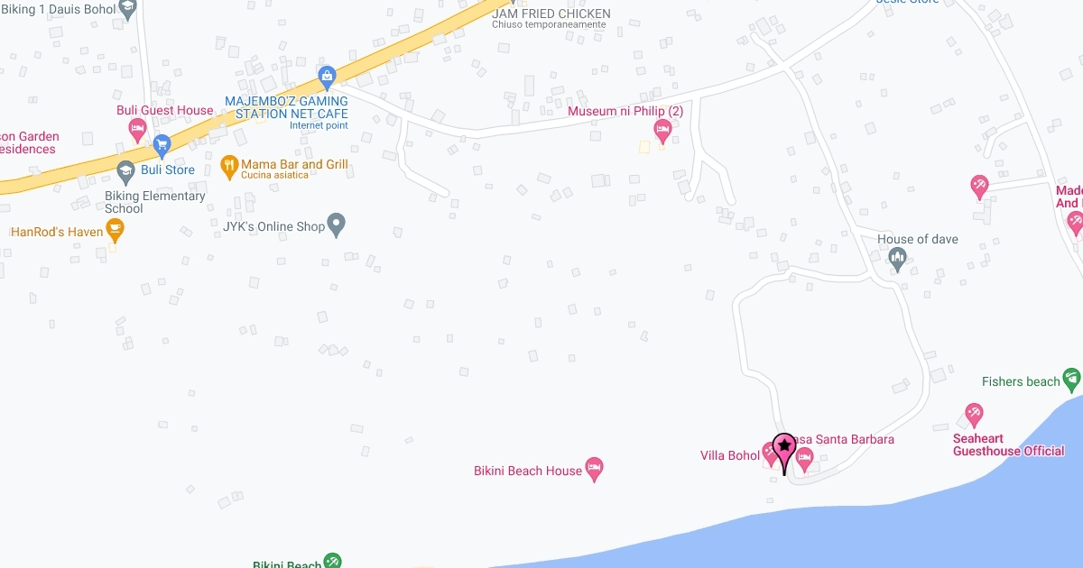Select the Bikini Beach green umbrella icon
Screen dimensions: 1083x568
click(x=332, y=563)
